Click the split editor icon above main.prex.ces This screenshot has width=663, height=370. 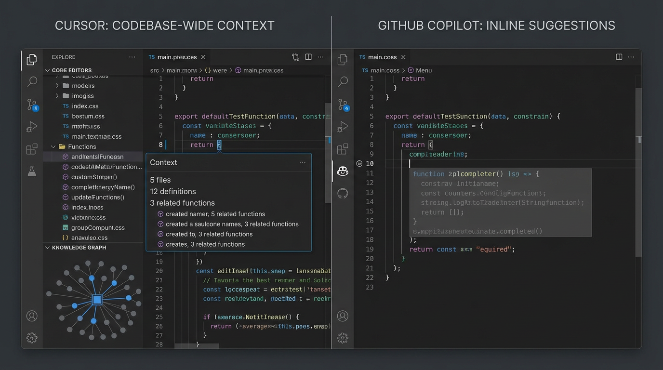tap(308, 57)
